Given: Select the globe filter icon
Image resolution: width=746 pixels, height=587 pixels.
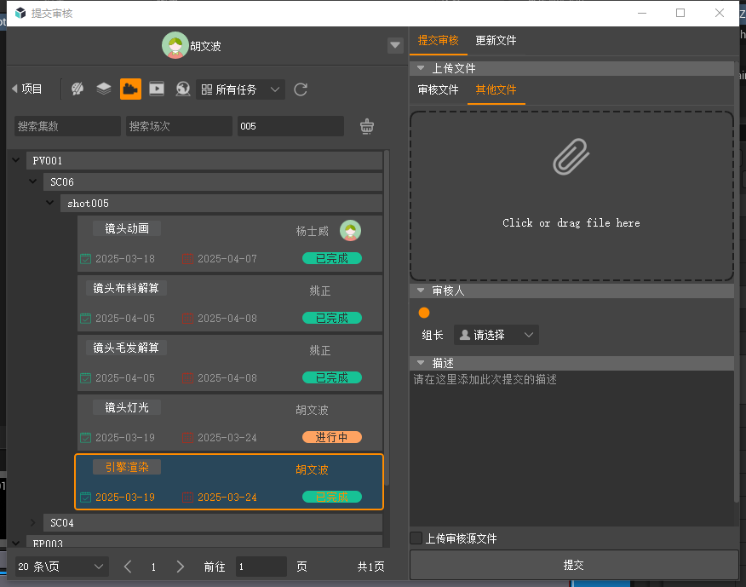Looking at the screenshot, I should (183, 89).
